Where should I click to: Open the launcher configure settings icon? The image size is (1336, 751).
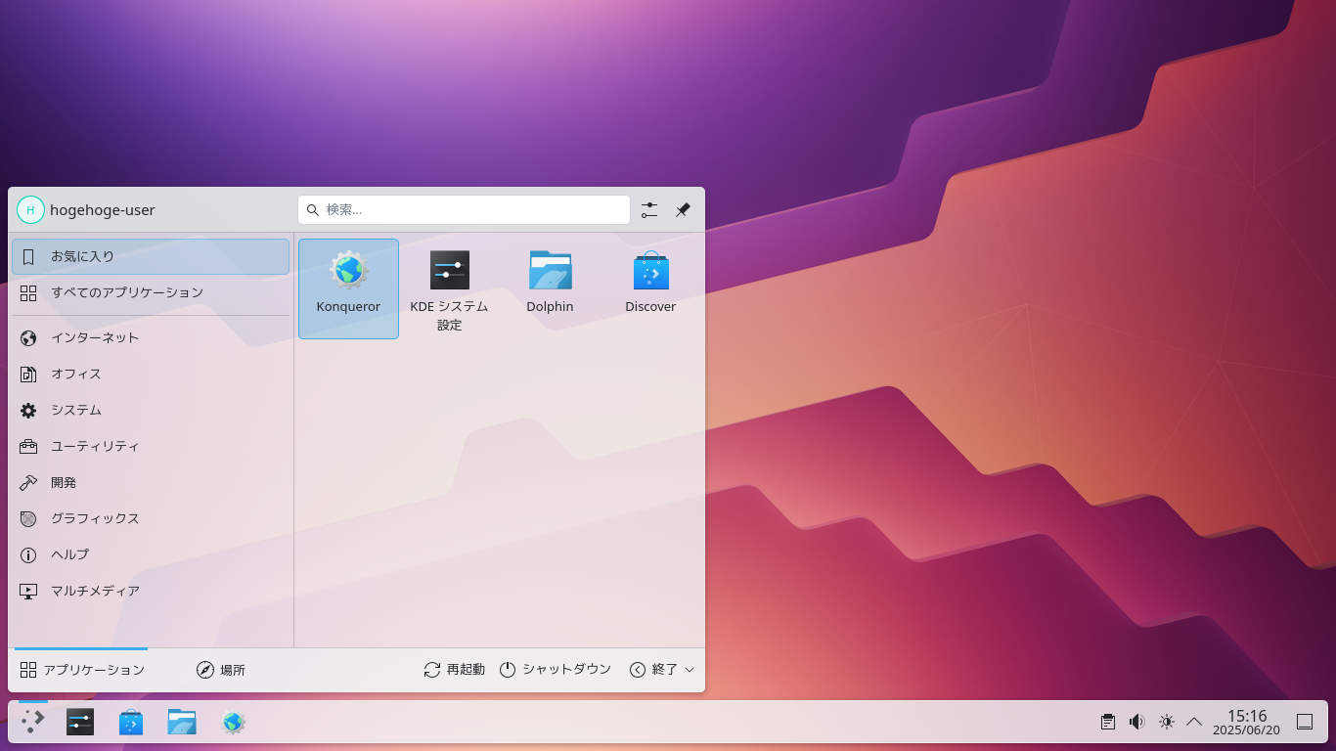(x=649, y=210)
